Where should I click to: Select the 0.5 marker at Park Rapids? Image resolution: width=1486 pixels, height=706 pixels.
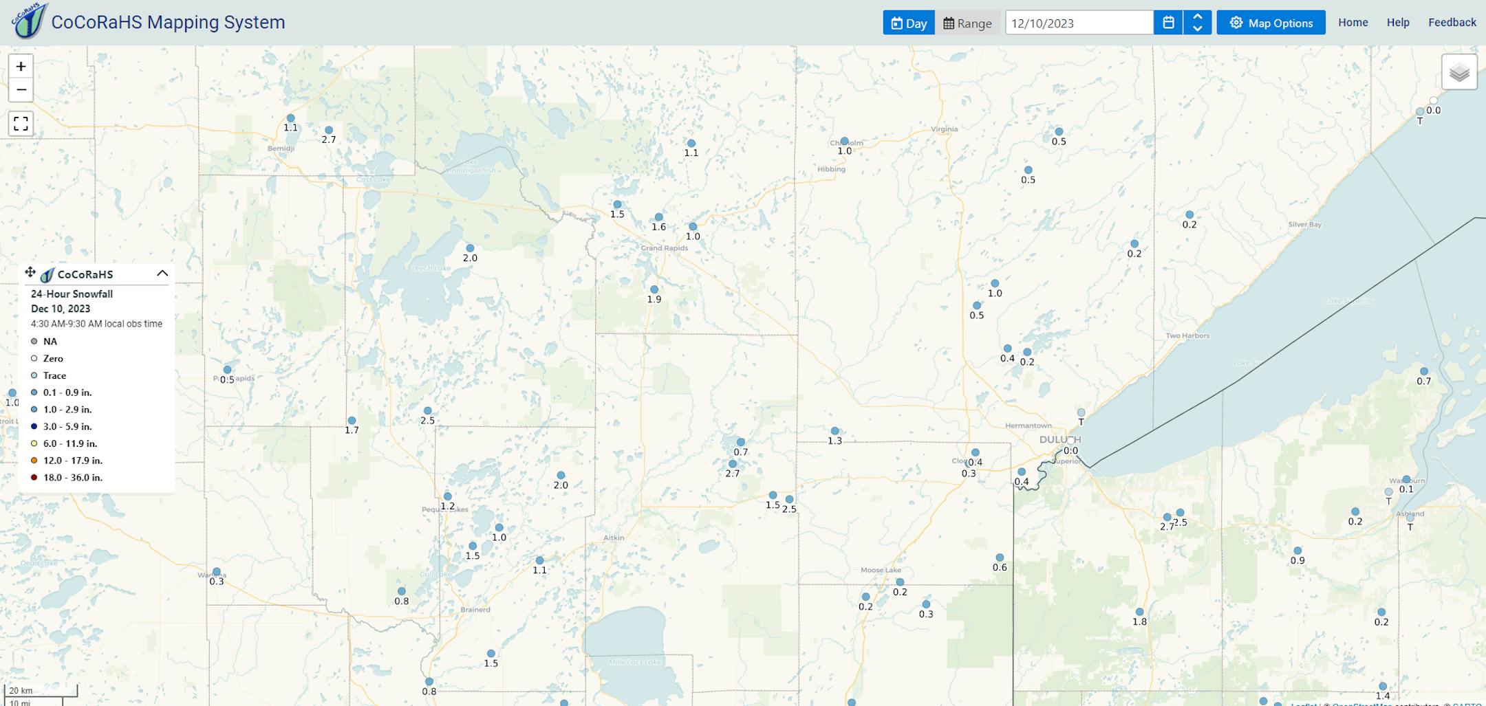click(227, 370)
